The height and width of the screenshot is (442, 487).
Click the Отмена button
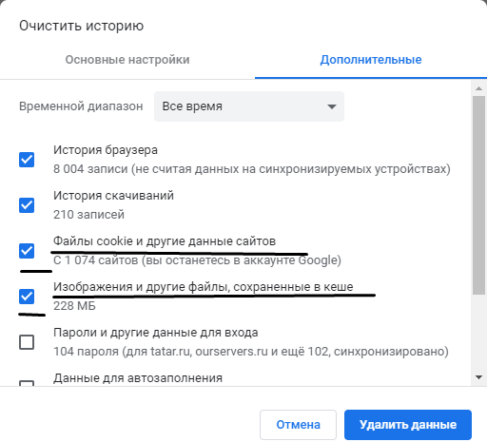pos(298,425)
